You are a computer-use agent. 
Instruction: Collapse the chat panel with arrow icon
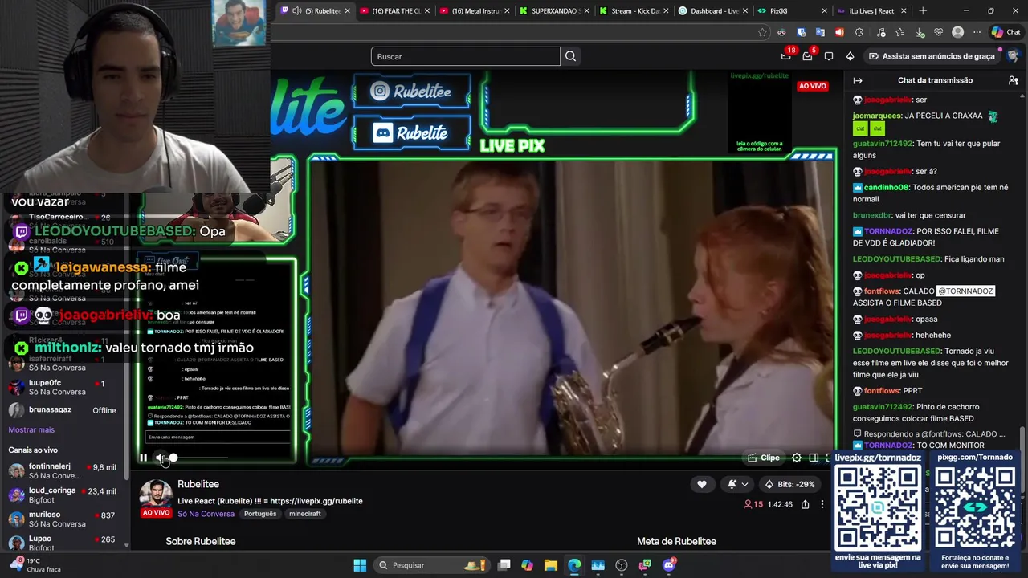(858, 80)
